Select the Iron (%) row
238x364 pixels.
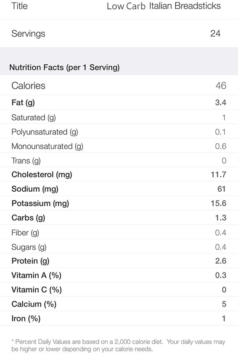tap(119, 318)
